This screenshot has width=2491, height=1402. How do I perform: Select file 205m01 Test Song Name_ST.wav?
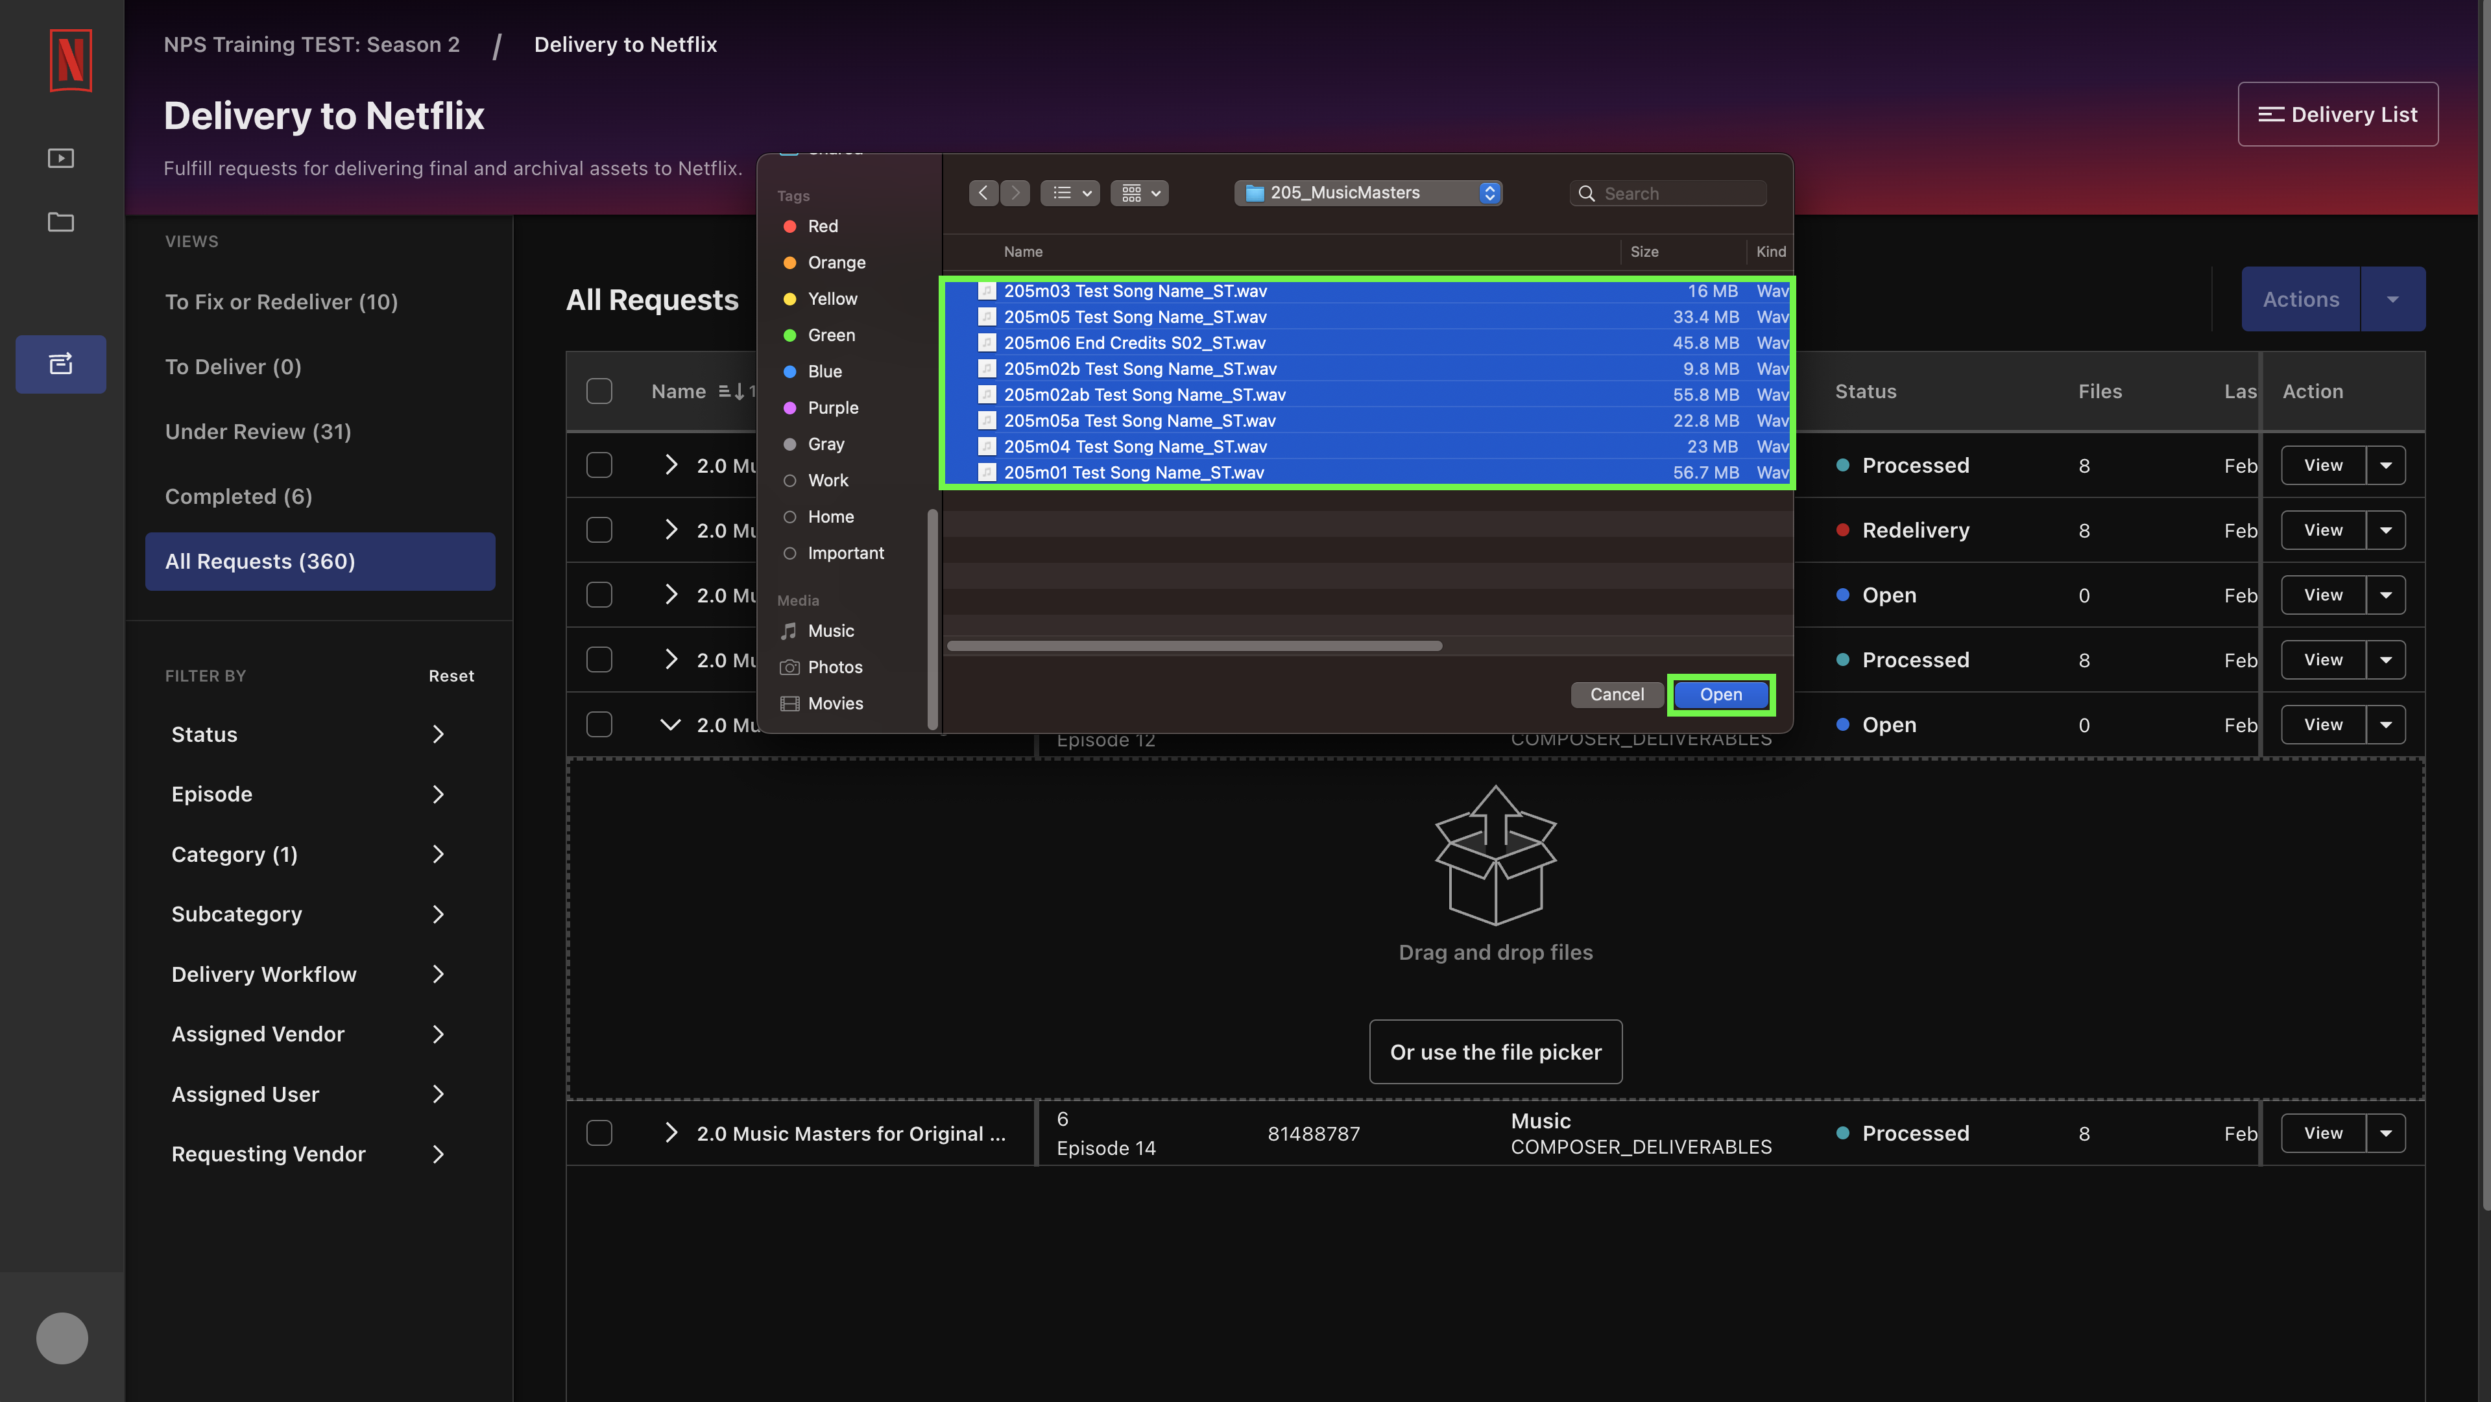tap(1367, 473)
